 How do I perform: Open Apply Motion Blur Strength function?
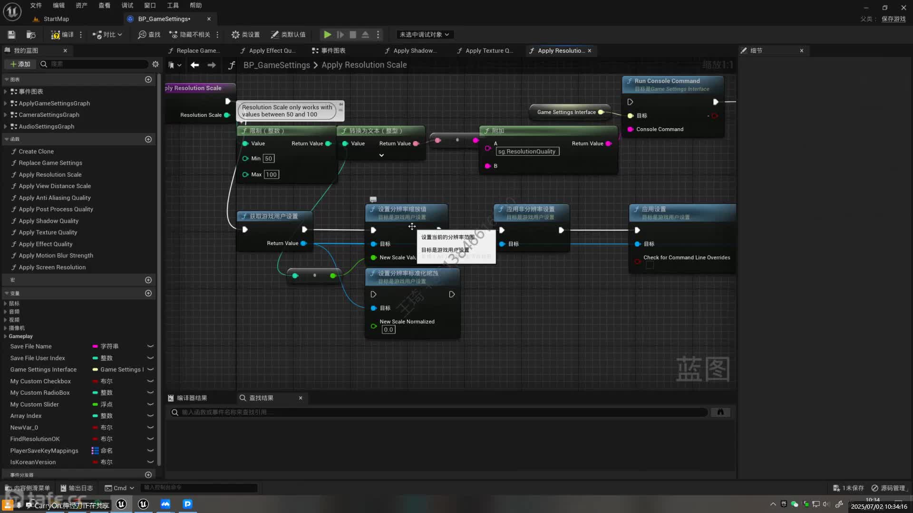56,256
